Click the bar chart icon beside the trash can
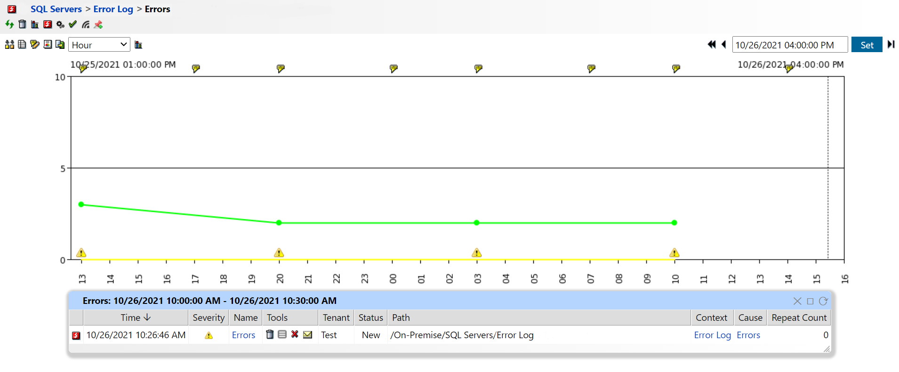 pos(35,24)
